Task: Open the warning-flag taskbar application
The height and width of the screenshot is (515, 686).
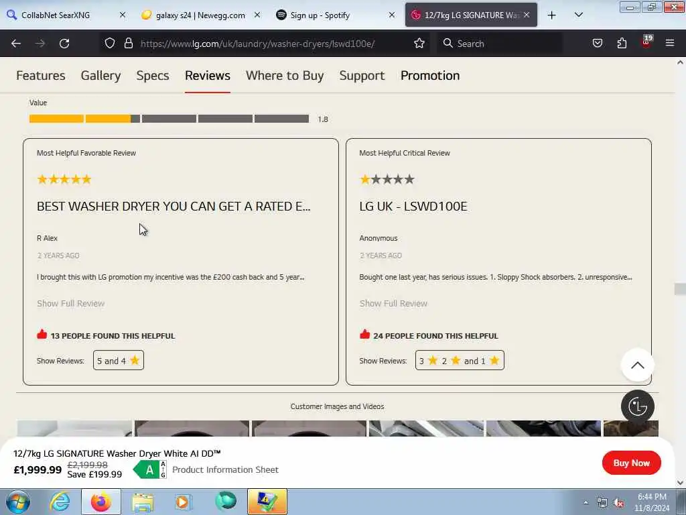Action: pyautogui.click(x=267, y=502)
